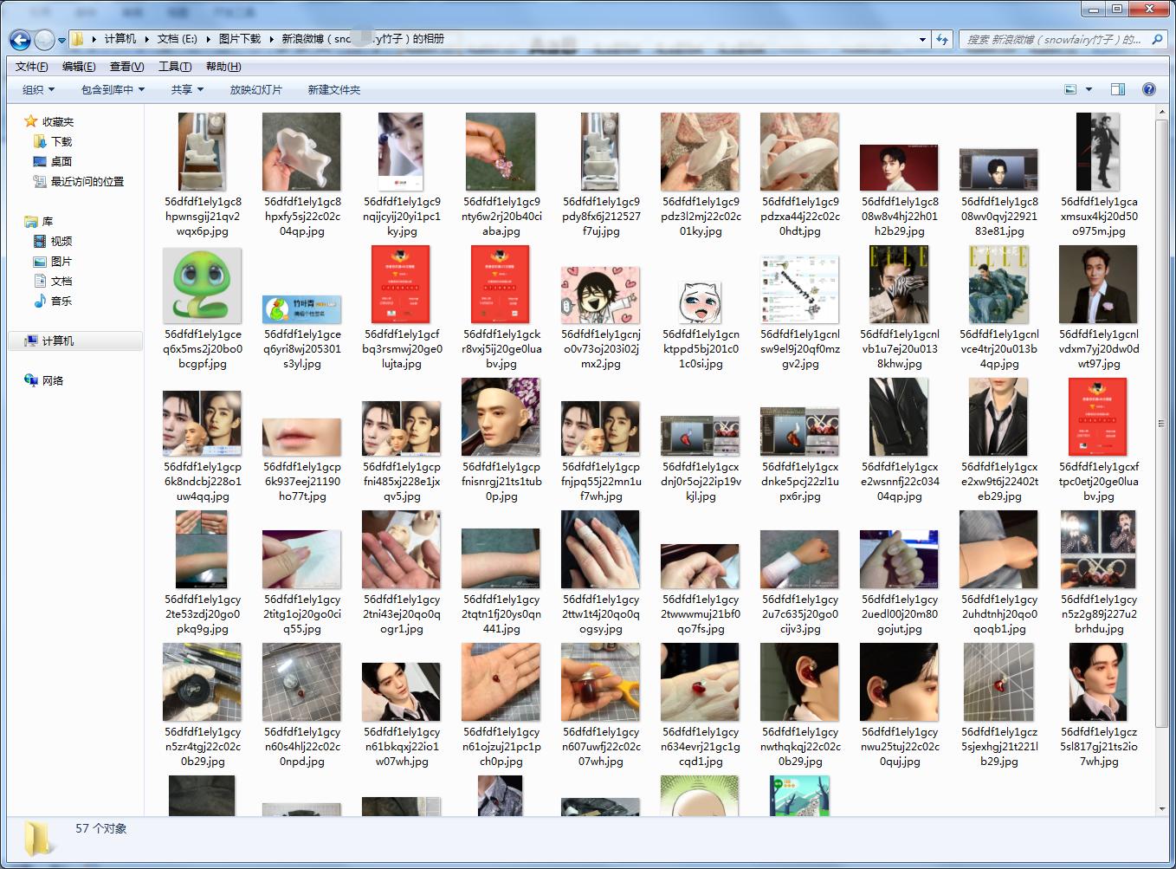Select the flower pendant image nty6w2rj20b40ciaba.jpg

(501, 152)
